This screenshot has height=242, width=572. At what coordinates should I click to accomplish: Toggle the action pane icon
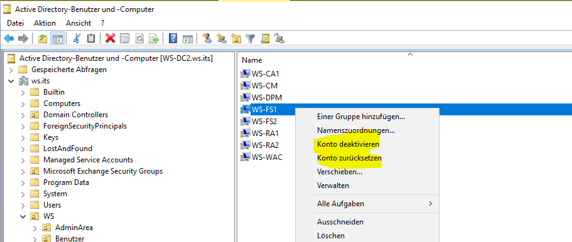tap(188, 38)
